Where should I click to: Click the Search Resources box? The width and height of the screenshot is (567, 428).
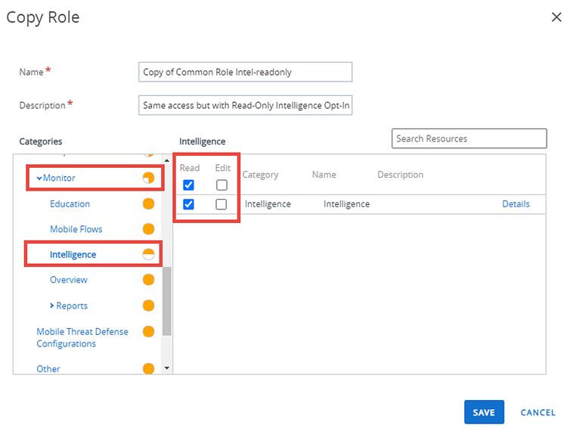469,138
